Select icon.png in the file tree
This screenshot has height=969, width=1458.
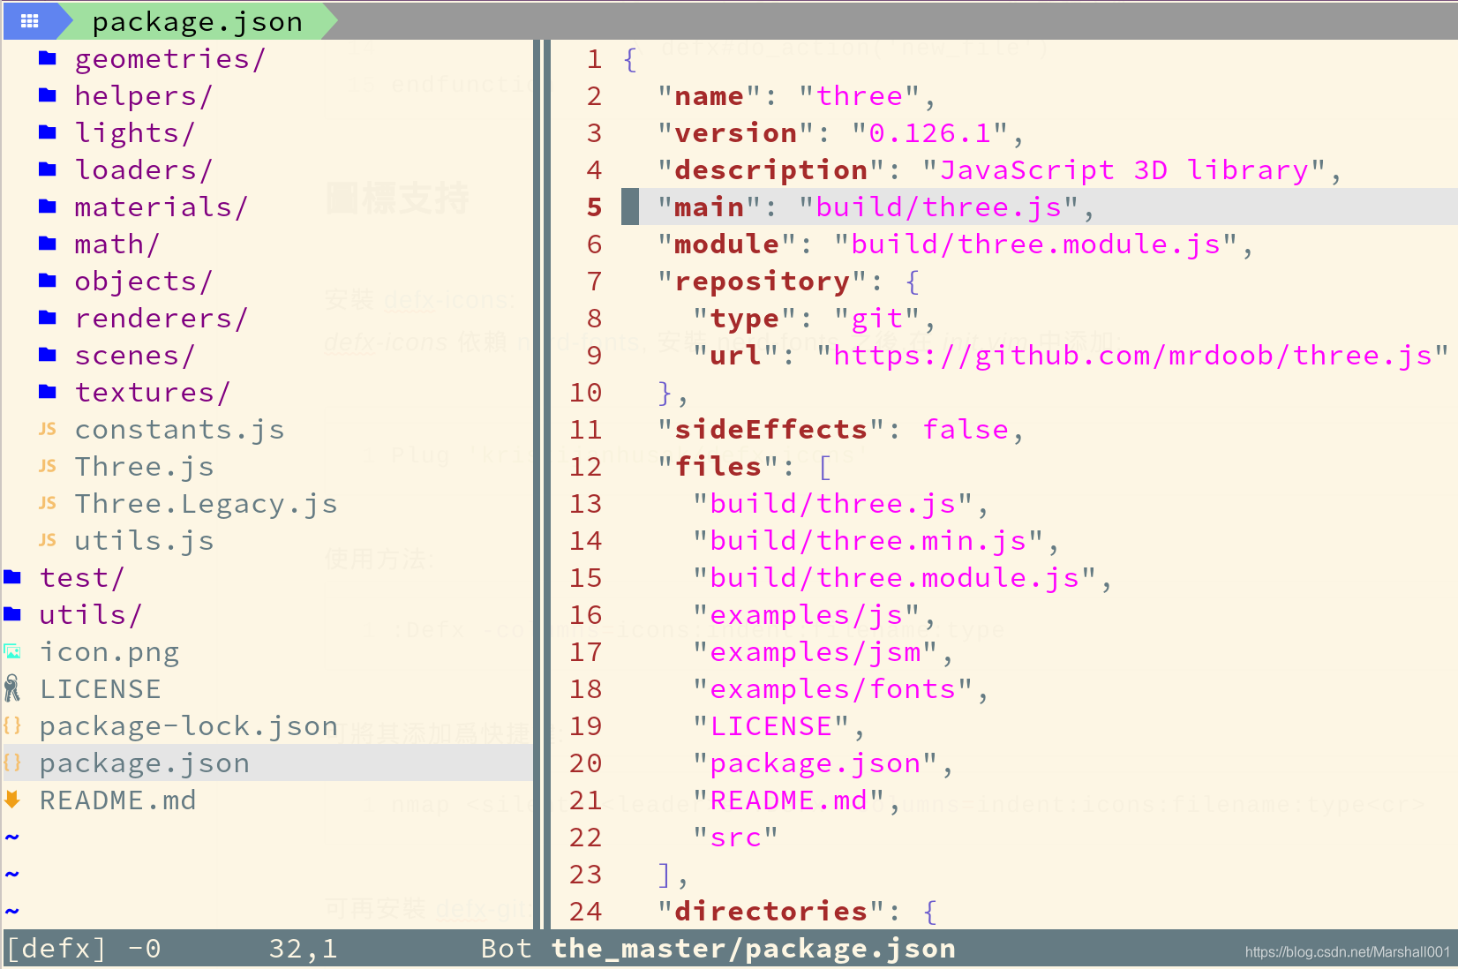109,652
